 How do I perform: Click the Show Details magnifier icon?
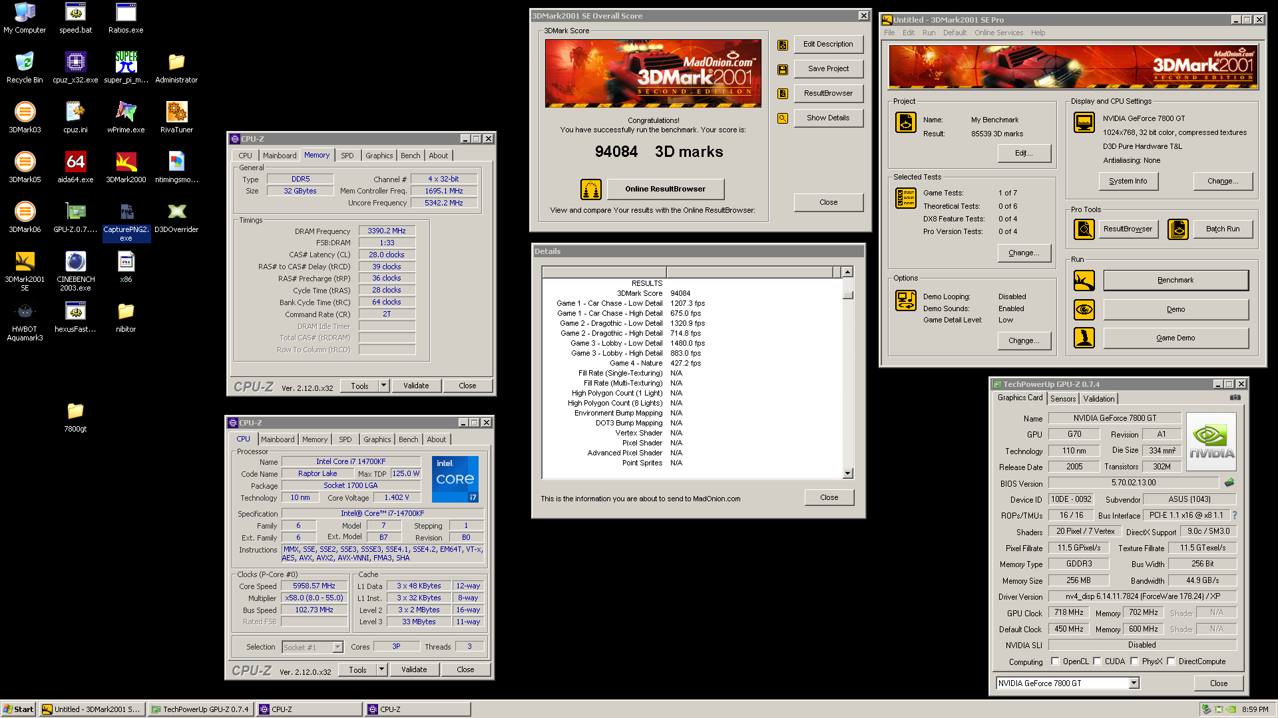pyautogui.click(x=783, y=118)
